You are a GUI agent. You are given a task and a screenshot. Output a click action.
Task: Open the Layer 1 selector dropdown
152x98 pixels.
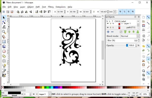pyautogui.click(x=50, y=94)
